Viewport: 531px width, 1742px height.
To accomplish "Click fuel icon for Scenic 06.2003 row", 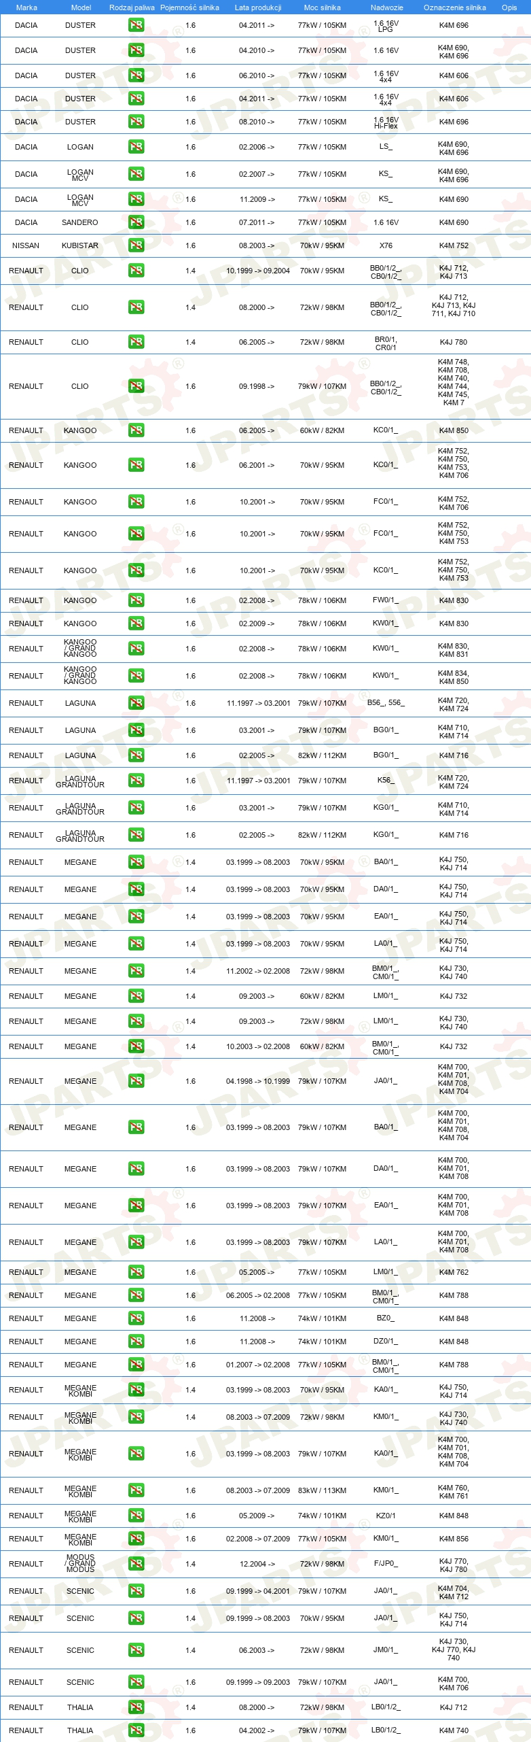I will pos(136,1650).
